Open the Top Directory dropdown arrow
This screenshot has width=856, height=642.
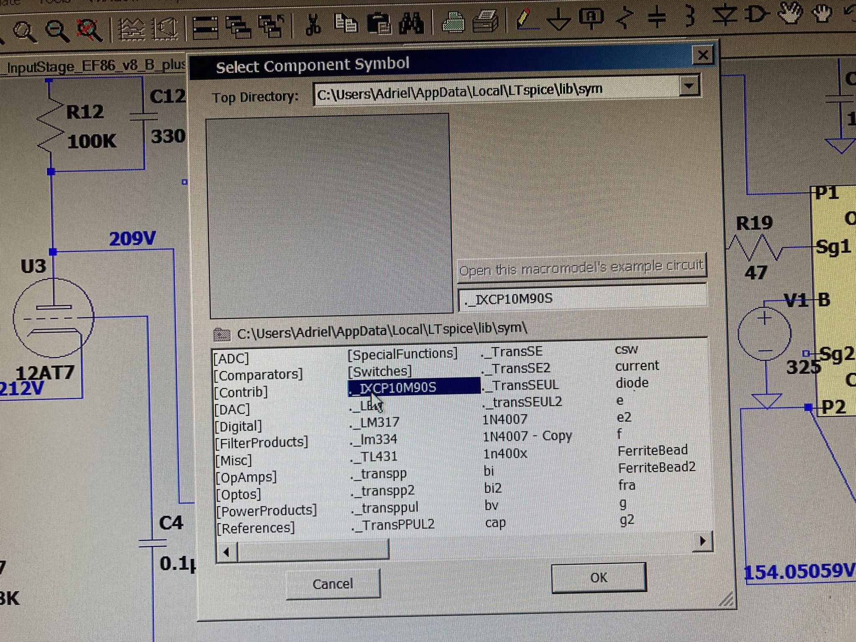689,86
